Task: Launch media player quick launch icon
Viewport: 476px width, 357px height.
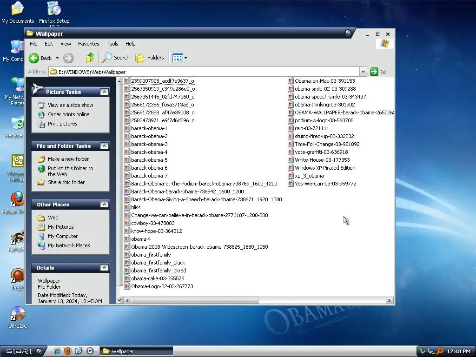Action: 90,351
